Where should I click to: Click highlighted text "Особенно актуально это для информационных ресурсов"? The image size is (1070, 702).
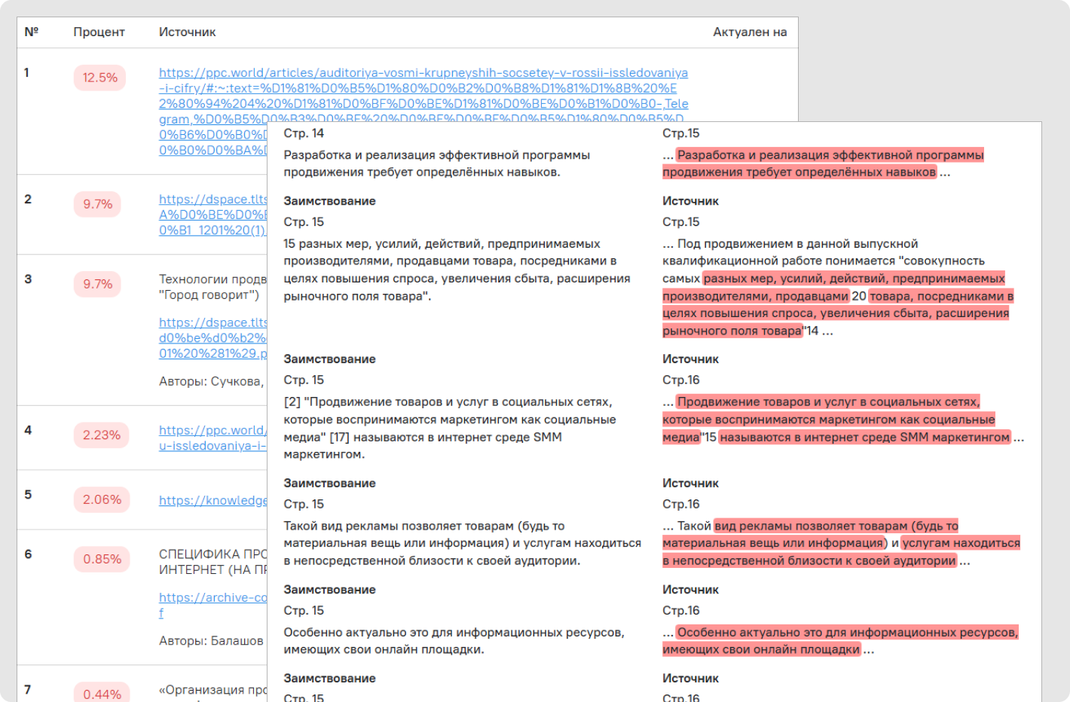tap(847, 633)
